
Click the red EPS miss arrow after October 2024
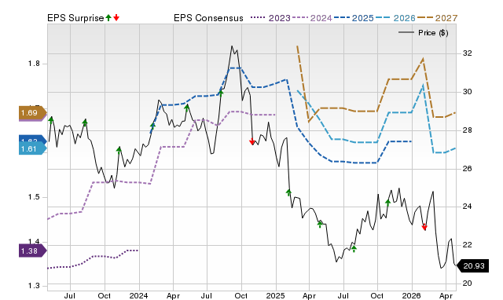click(252, 141)
